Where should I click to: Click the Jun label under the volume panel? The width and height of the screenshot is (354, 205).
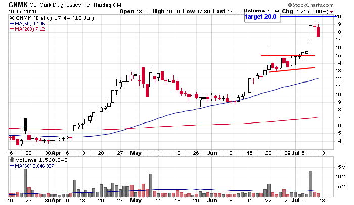tap(212, 200)
